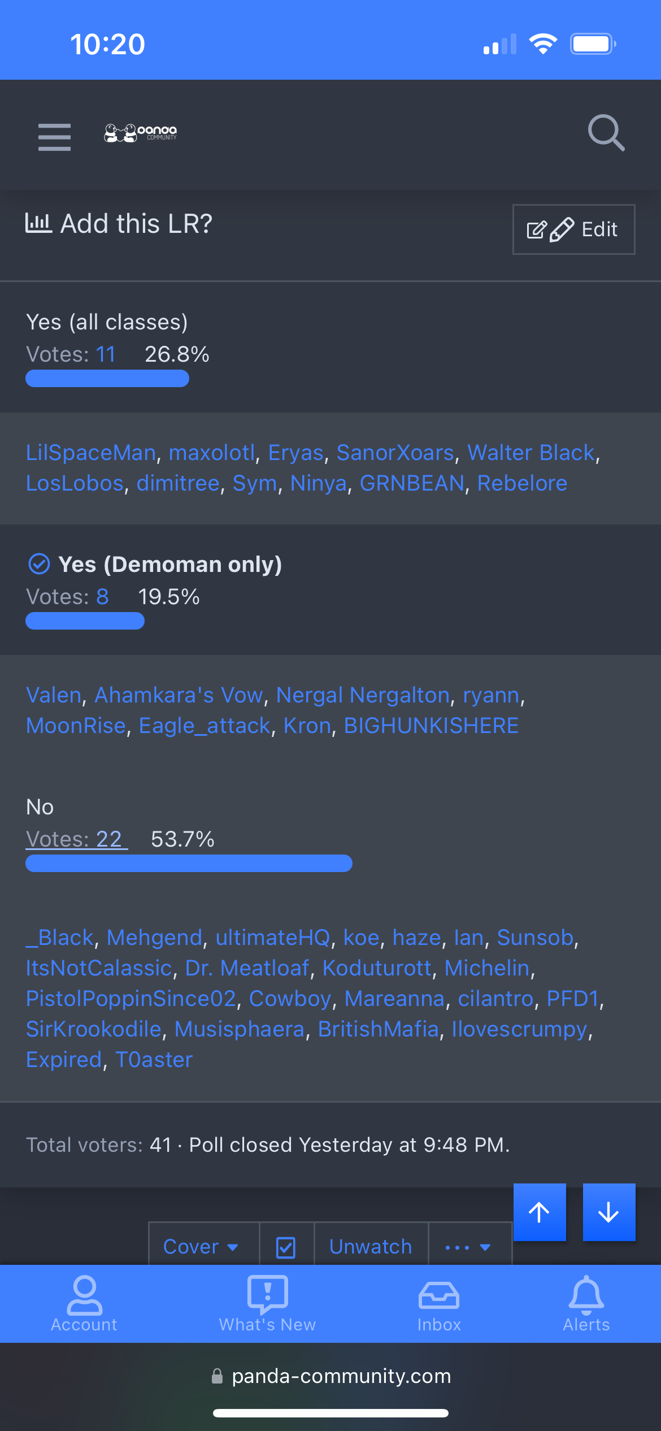This screenshot has width=661, height=1431.
Task: Click the scroll-down arrow button
Action: (608, 1212)
